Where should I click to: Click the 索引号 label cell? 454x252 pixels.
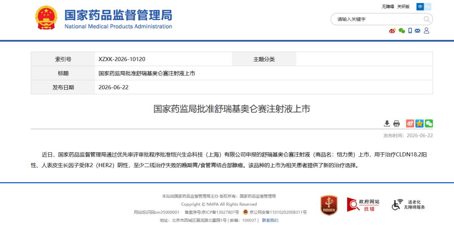[63, 59]
